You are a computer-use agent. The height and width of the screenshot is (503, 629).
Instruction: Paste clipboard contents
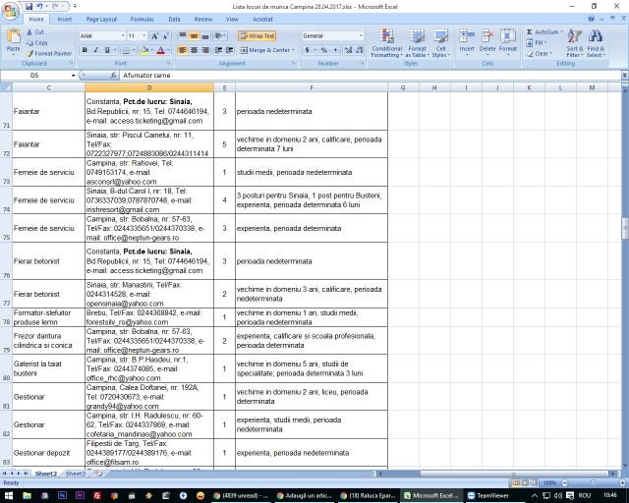point(13,40)
